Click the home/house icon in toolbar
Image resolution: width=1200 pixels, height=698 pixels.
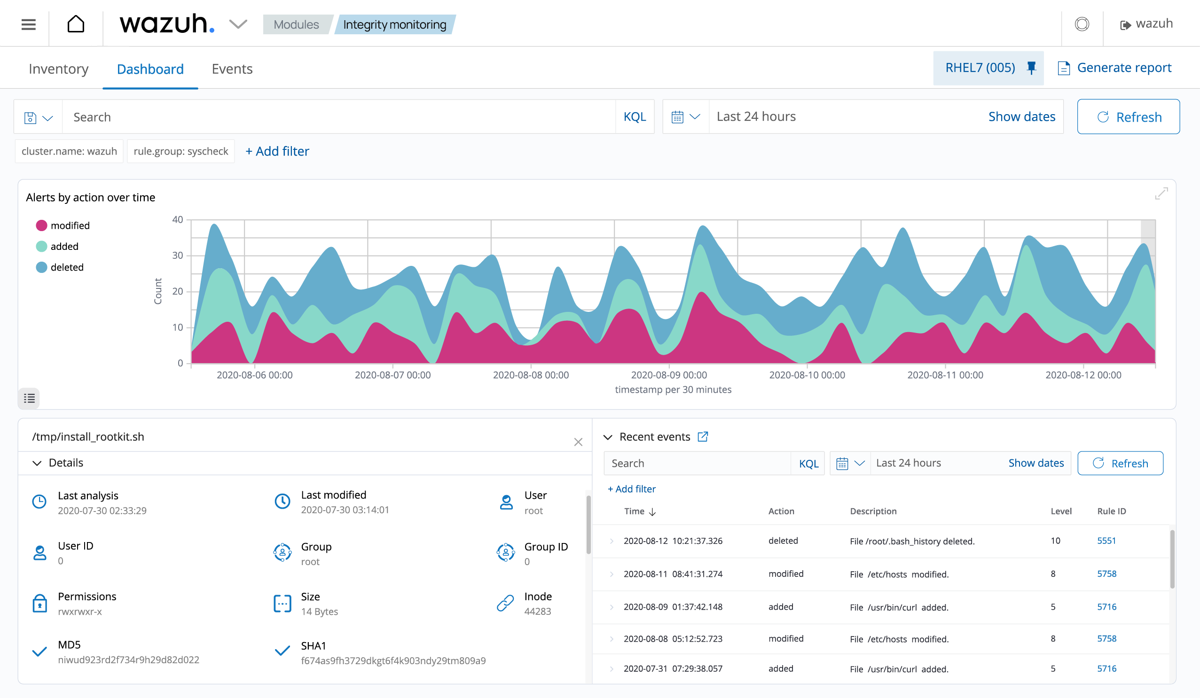[76, 23]
